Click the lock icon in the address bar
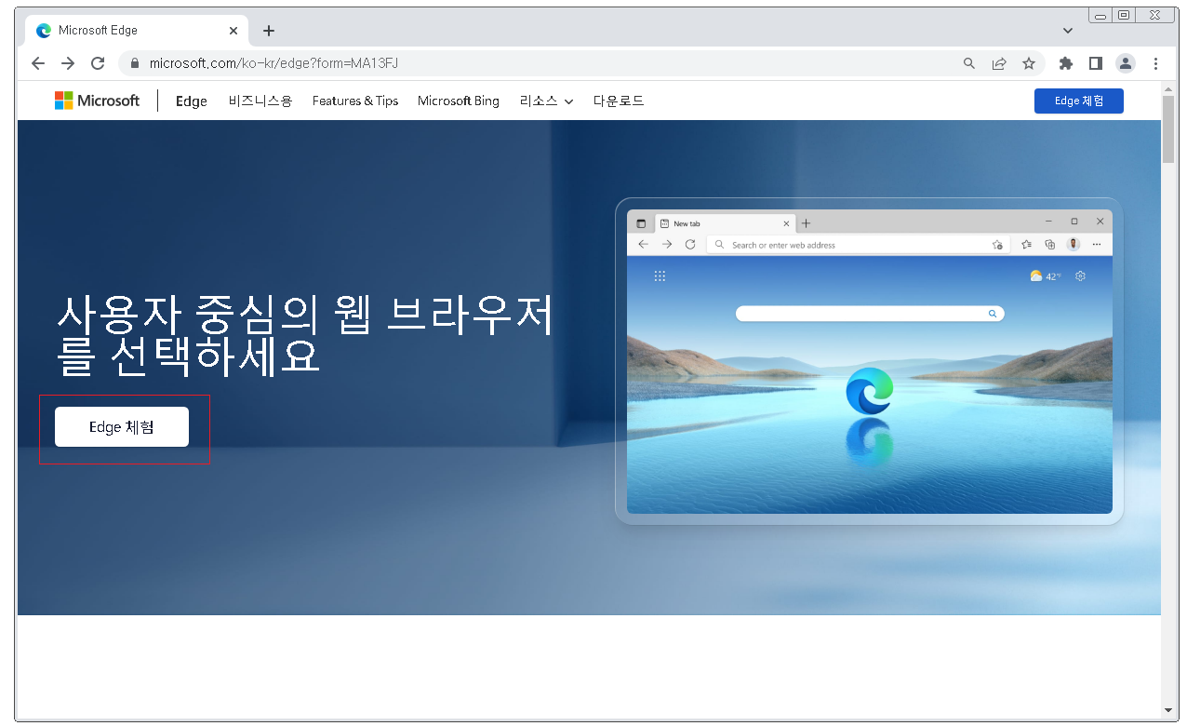This screenshot has height=726, width=1187. [x=135, y=63]
